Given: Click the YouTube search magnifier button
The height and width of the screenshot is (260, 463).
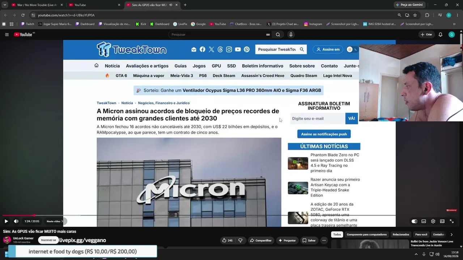Looking at the screenshot, I should (x=278, y=35).
